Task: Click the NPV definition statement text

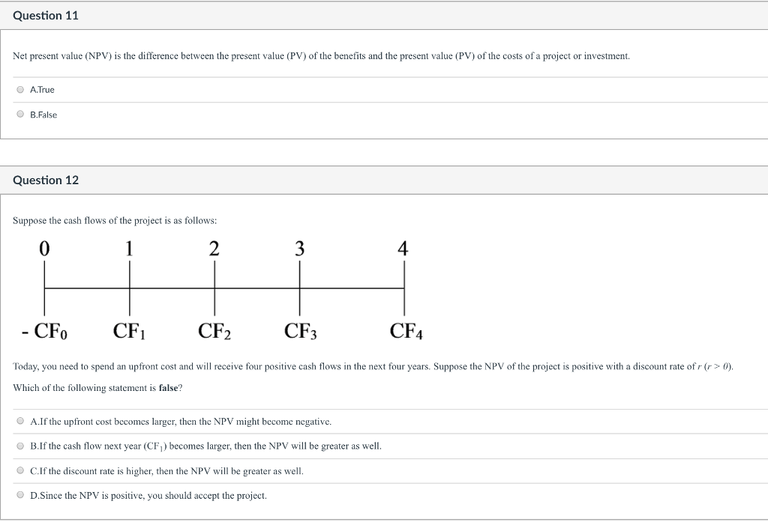Action: point(320,55)
